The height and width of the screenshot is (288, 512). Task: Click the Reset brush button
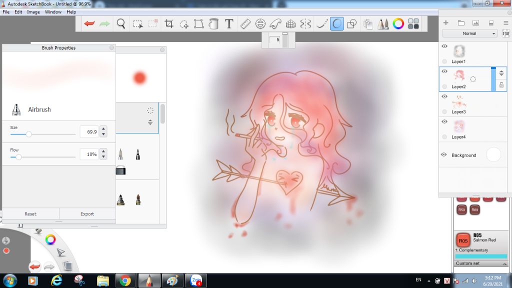coord(30,214)
